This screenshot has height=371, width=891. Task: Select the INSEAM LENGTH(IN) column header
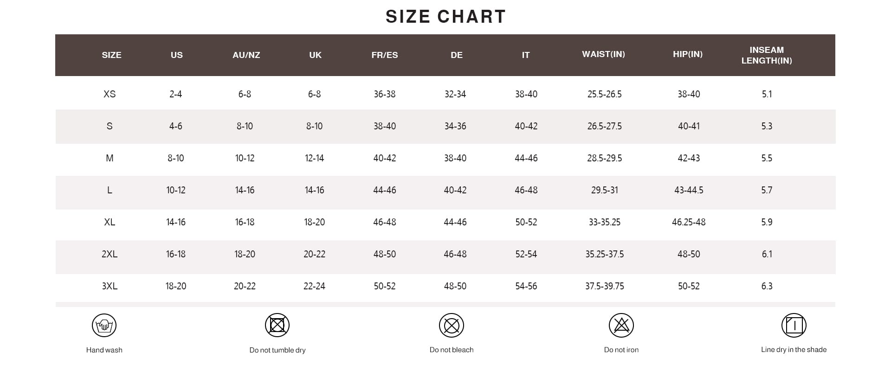[767, 55]
